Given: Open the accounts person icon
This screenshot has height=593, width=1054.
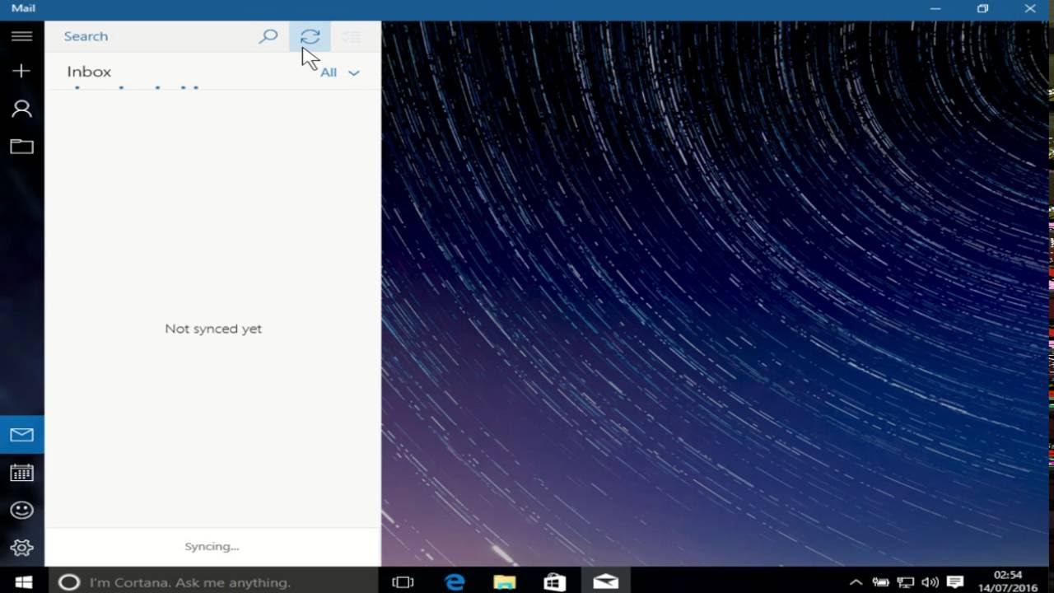Looking at the screenshot, I should [22, 109].
